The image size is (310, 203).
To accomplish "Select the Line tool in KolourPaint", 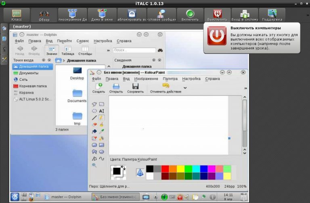I will point(94,118).
